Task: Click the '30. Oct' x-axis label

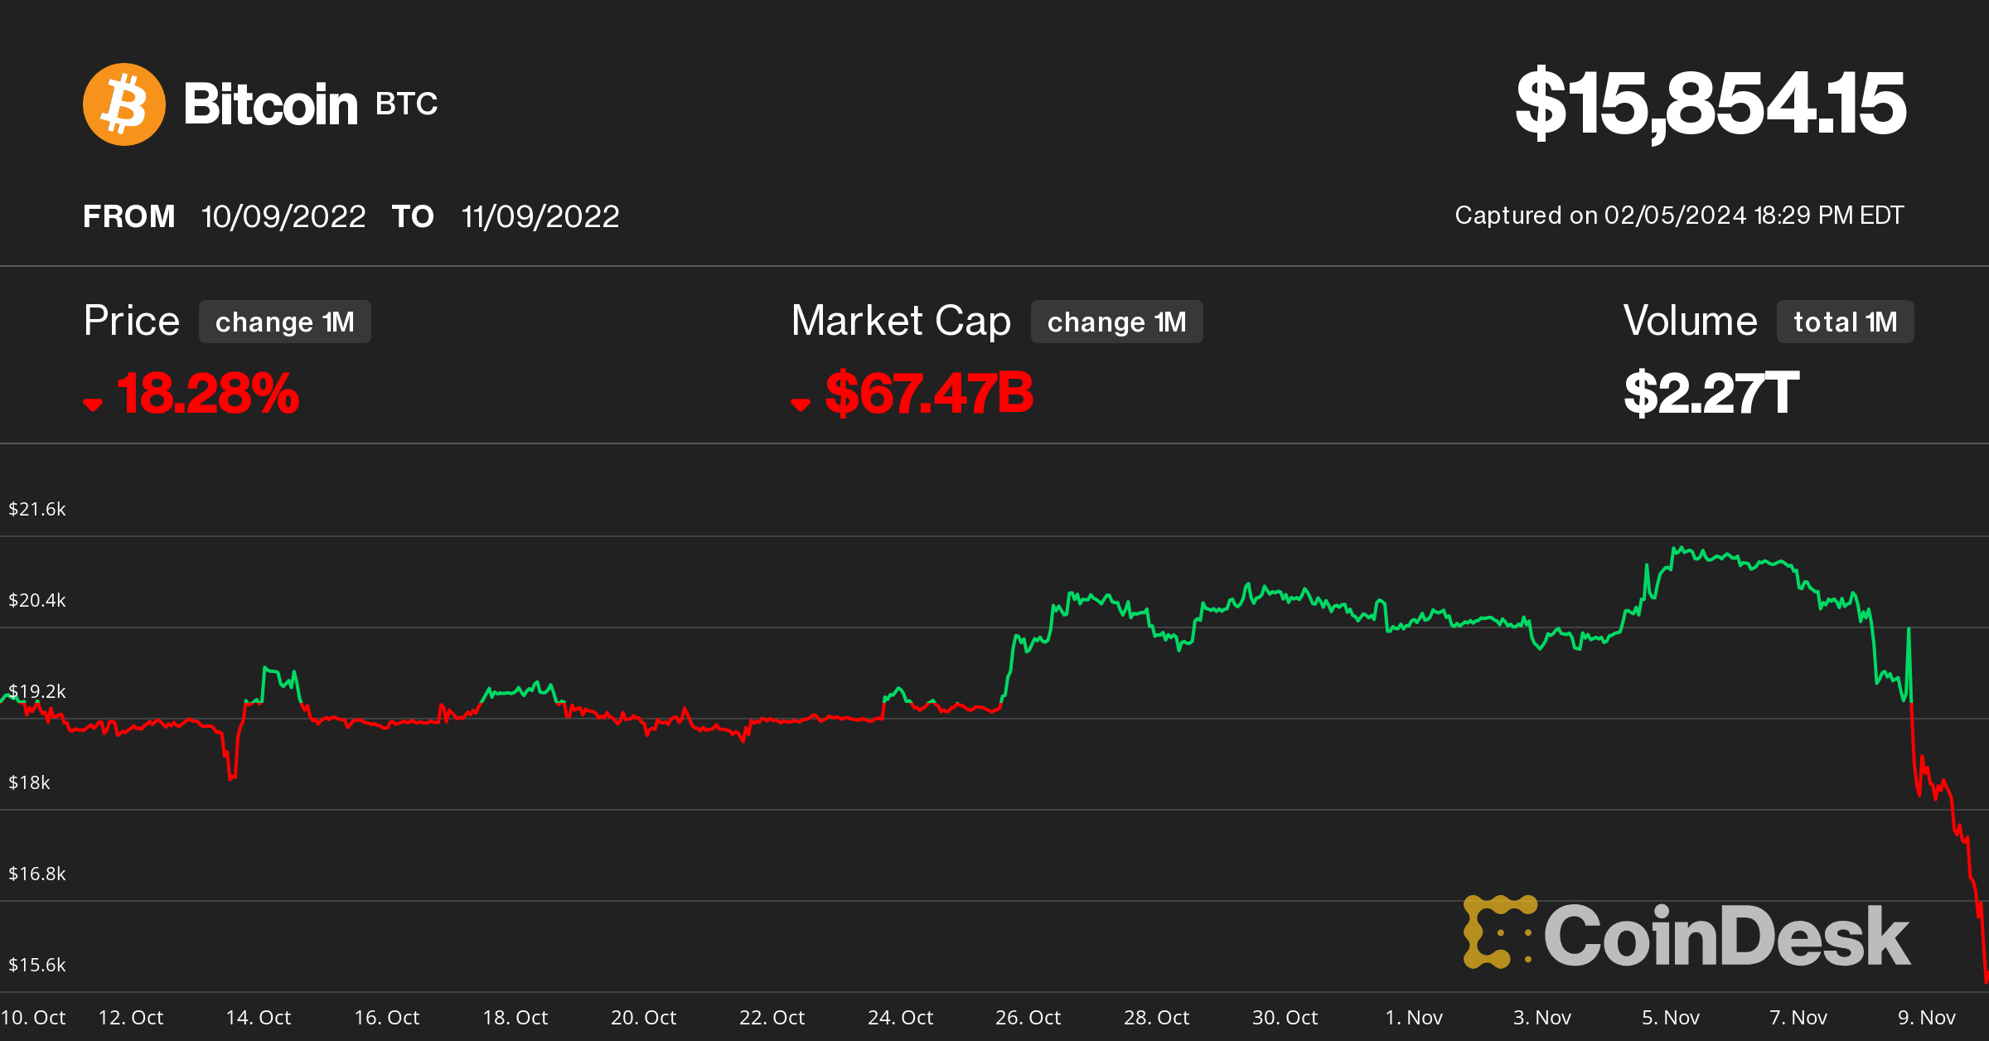Action: tap(1285, 1018)
